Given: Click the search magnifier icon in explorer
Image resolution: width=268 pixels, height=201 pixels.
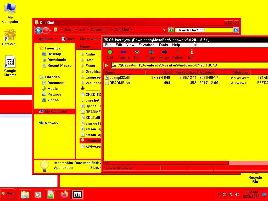Looking at the screenshot, I should click(x=236, y=30).
